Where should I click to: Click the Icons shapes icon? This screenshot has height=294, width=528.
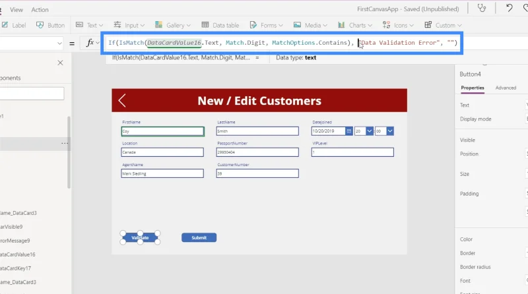point(386,25)
